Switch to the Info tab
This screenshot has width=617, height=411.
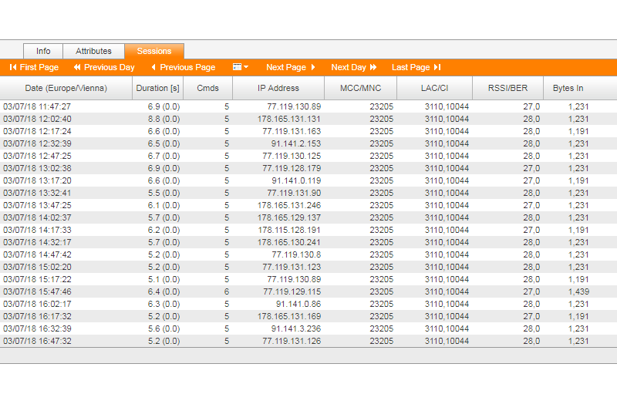tap(43, 52)
